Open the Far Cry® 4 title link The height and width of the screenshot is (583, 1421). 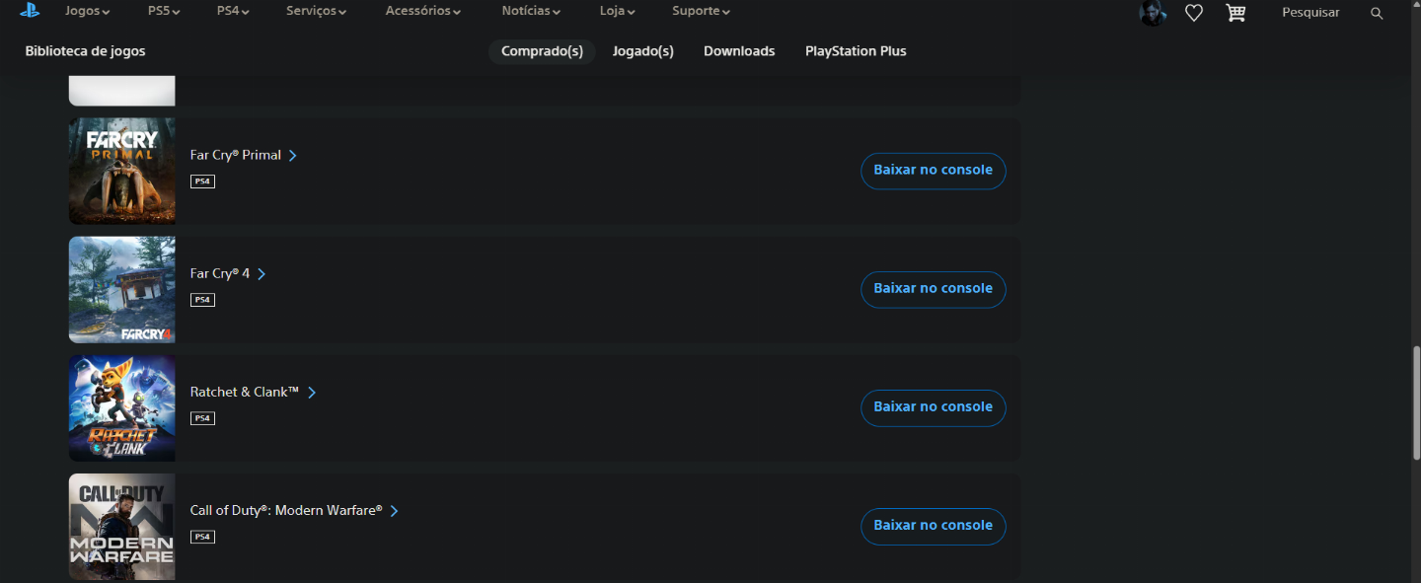tap(220, 274)
